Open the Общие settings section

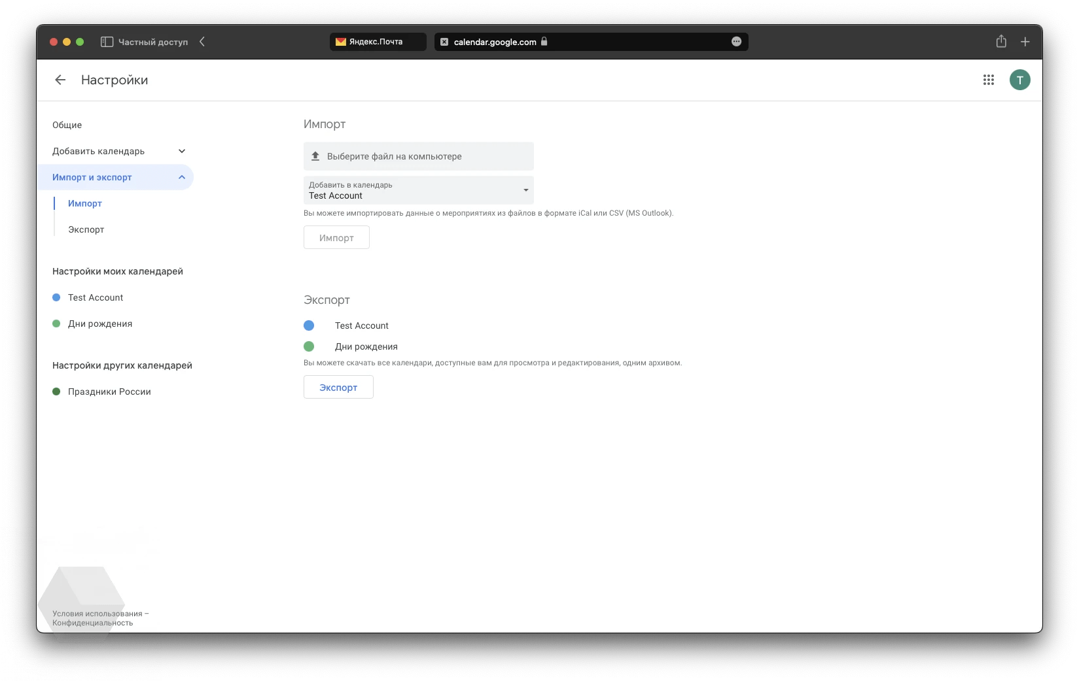[67, 125]
